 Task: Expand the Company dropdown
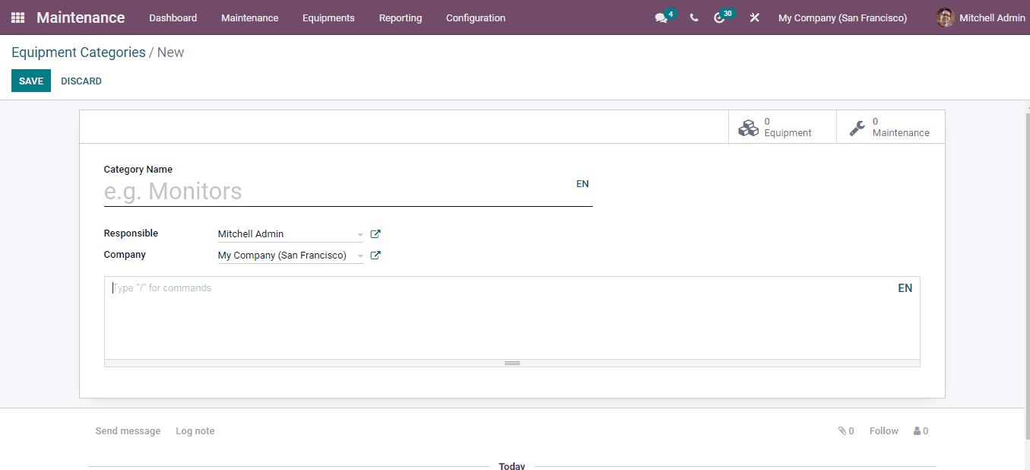point(360,255)
